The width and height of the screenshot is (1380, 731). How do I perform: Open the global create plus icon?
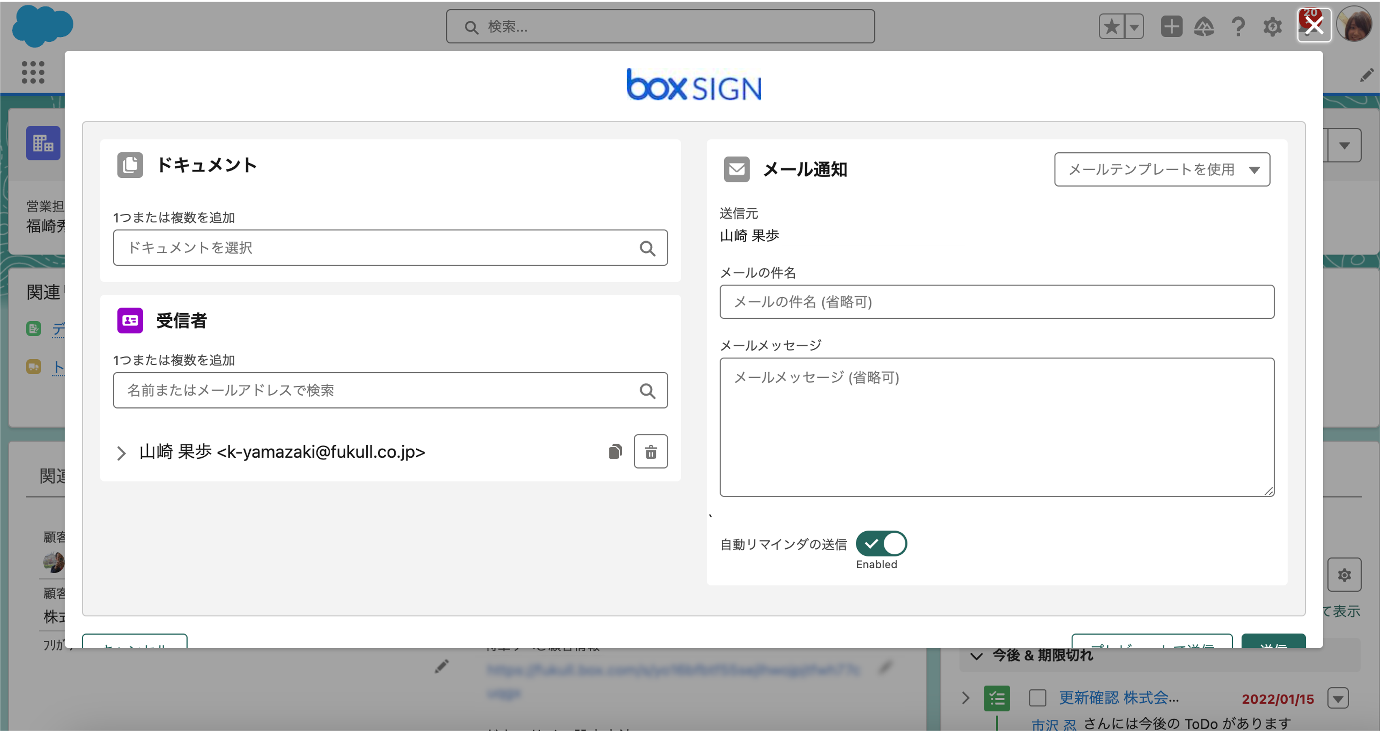tap(1171, 26)
